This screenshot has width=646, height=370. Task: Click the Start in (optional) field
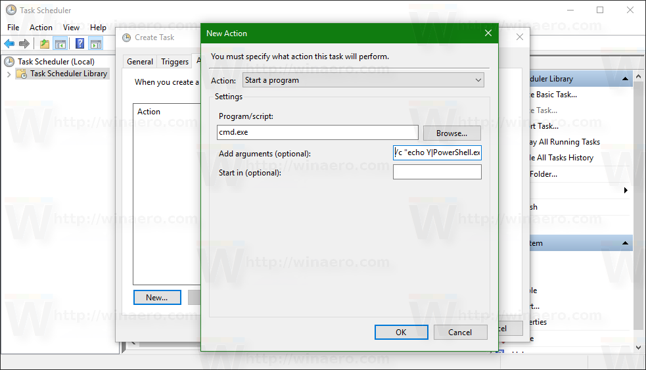point(437,172)
